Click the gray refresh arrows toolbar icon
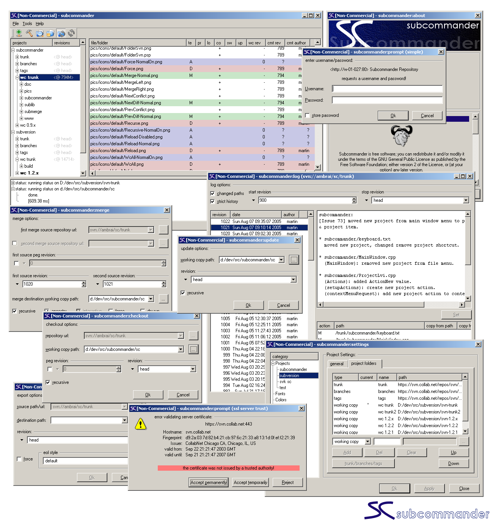The width and height of the screenshot is (493, 531). tap(71, 33)
